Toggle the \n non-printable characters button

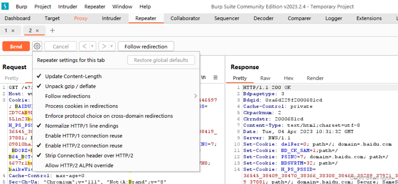point(203,77)
